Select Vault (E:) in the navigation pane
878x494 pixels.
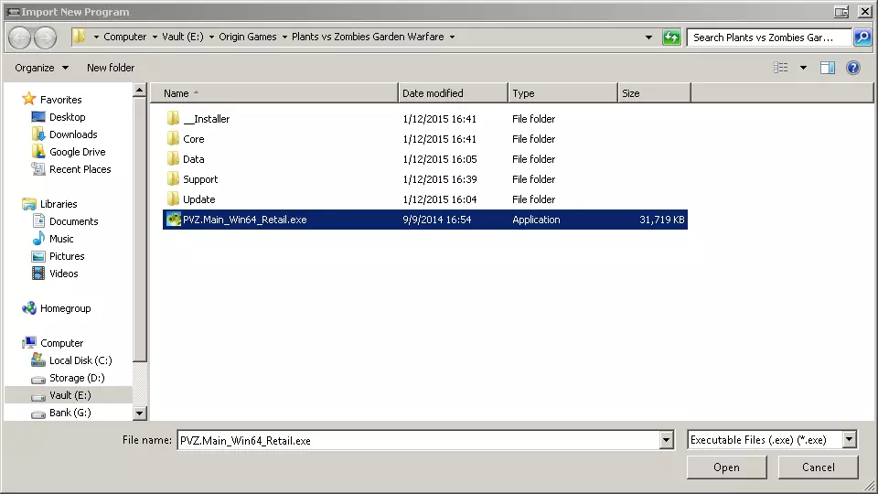(69, 395)
